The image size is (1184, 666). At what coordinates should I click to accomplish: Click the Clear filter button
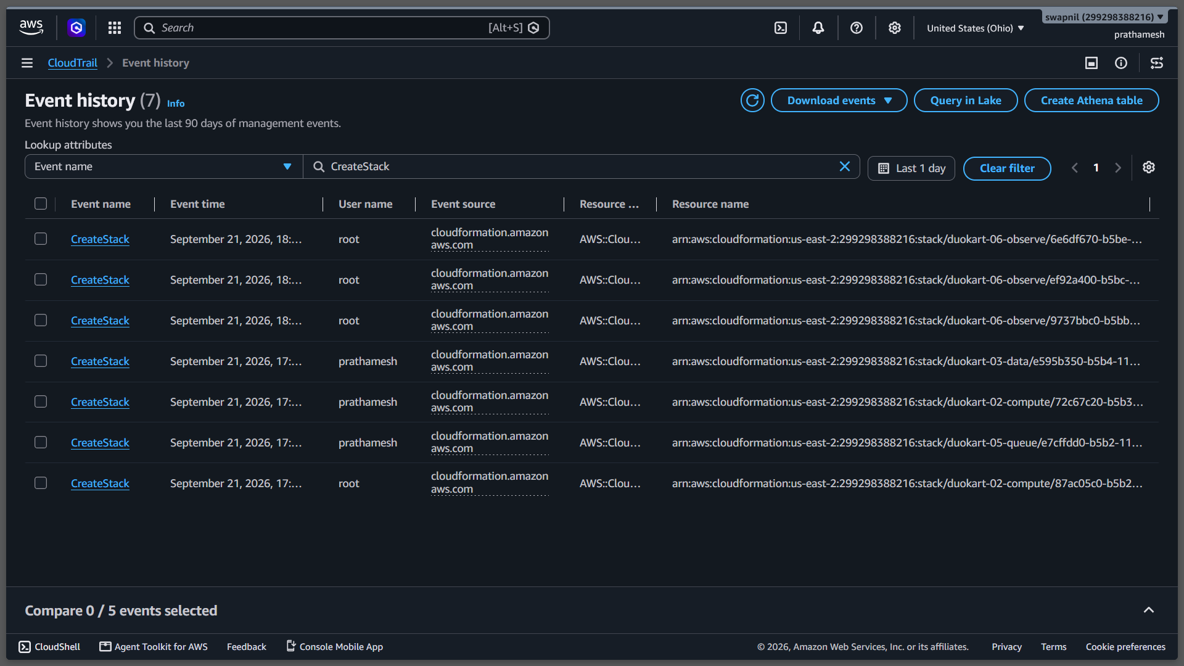[1007, 168]
